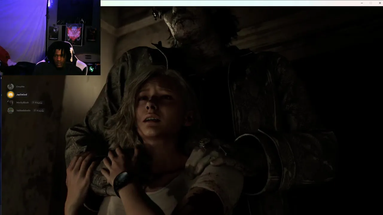Screen dimensions: 383x215
Task: Click JayDaGod's orange Discord avatar
Action: click(10, 95)
